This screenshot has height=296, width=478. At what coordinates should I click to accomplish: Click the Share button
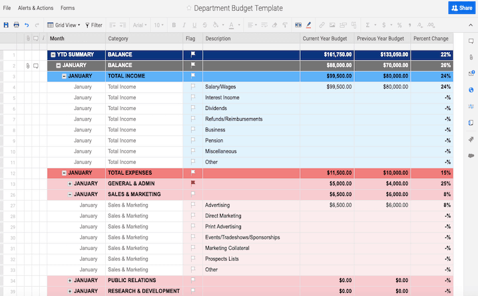point(462,8)
